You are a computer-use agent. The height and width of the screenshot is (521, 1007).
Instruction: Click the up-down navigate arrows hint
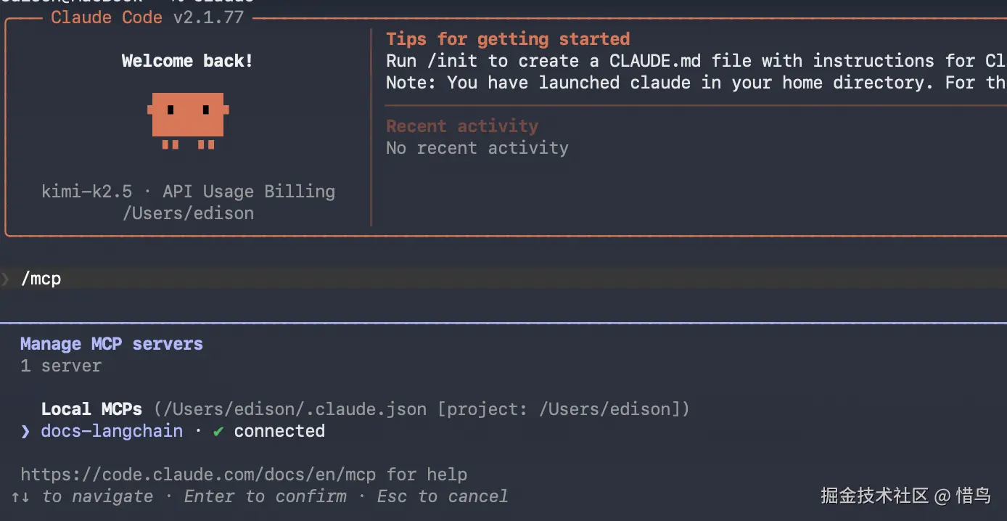tap(20, 496)
